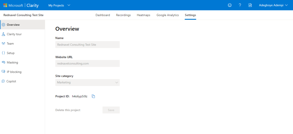
Task: Switch to the Google Analytics tab
Action: pos(168,15)
